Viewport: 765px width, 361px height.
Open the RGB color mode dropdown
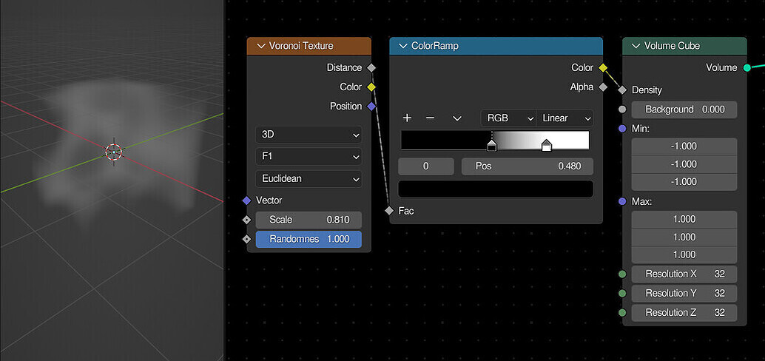pyautogui.click(x=508, y=118)
